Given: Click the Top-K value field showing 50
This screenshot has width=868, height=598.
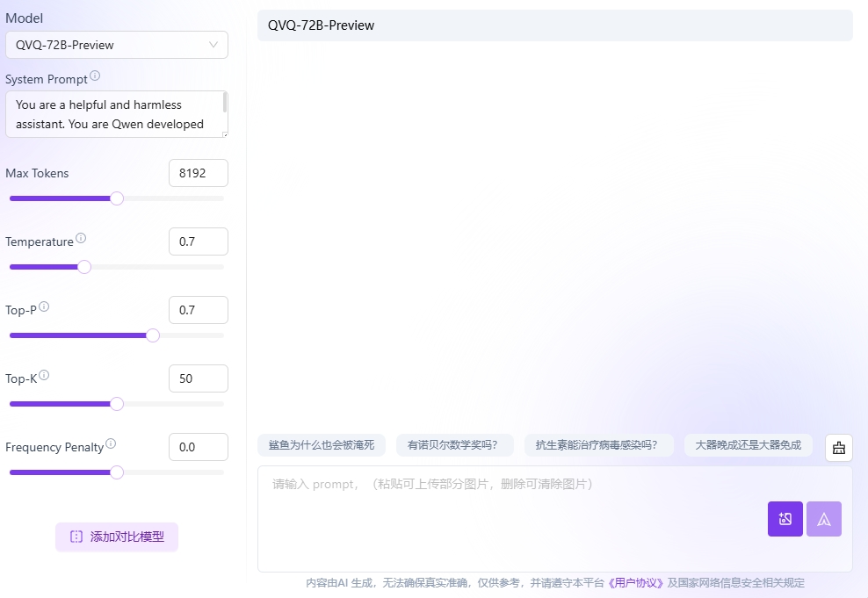Looking at the screenshot, I should [x=199, y=379].
